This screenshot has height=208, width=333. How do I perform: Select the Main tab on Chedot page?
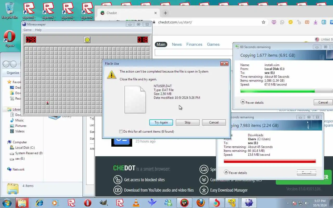[161, 44]
